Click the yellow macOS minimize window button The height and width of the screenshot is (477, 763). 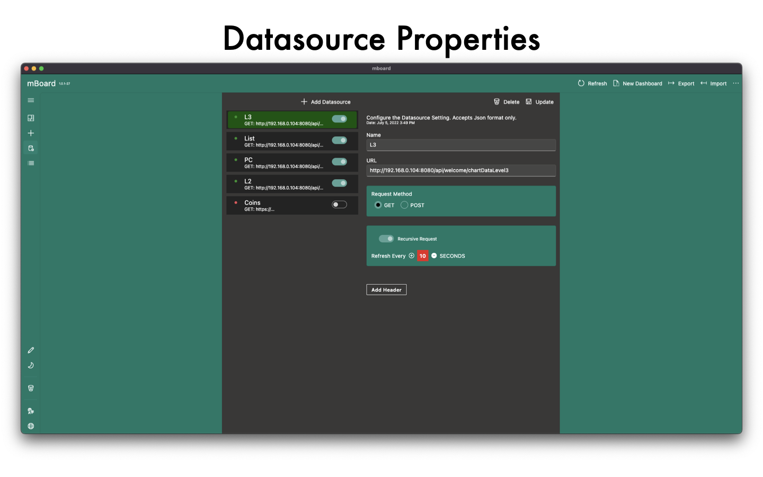pos(34,68)
